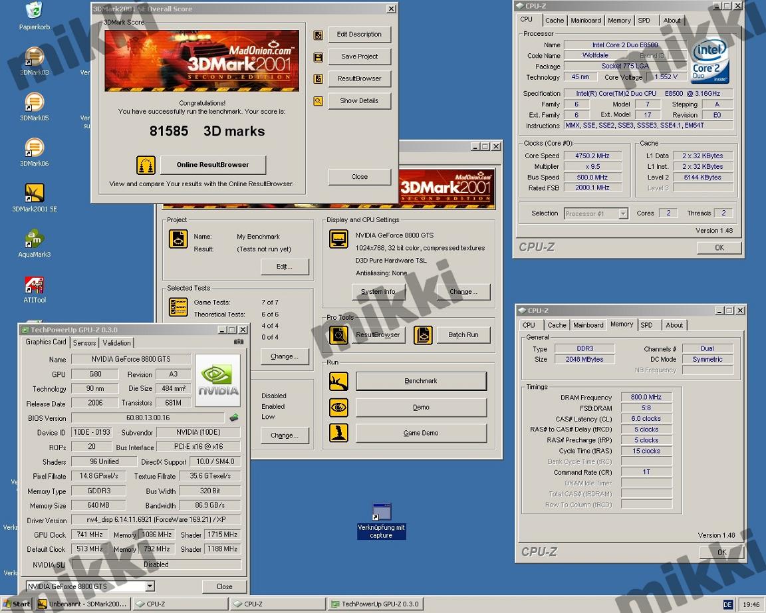Select the 3DMark05 desktop shortcut
Viewport: 766px width, 613px height.
pyautogui.click(x=34, y=107)
